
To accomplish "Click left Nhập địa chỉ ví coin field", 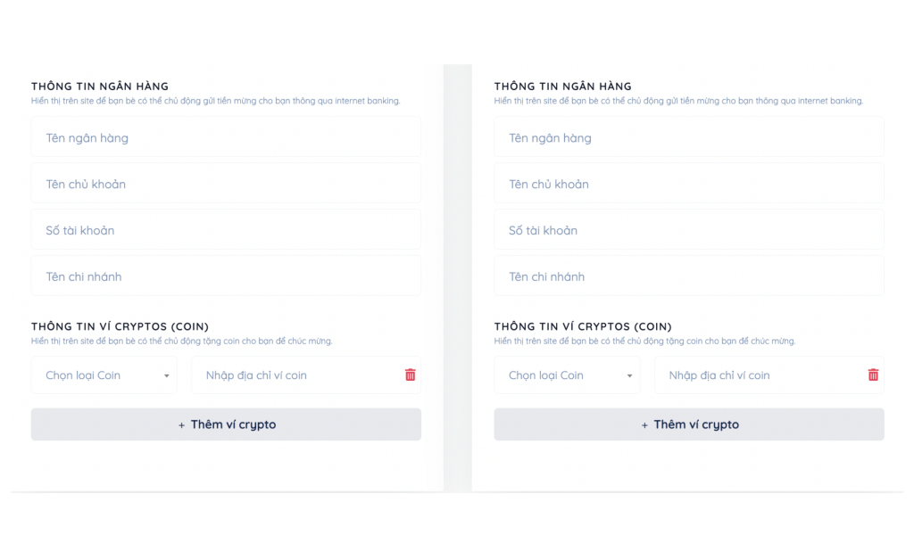I will pos(295,375).
